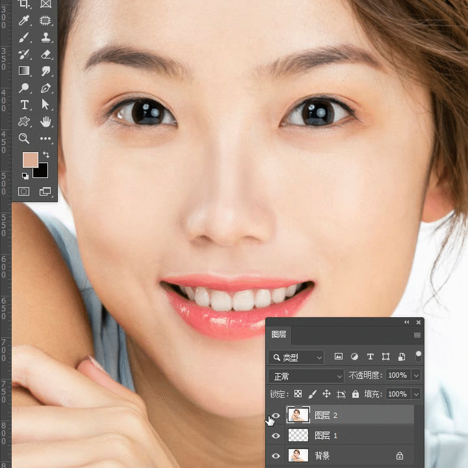Viewport: 468px width, 468px height.
Task: Hide 图层 1 visibility eye
Action: 276,435
